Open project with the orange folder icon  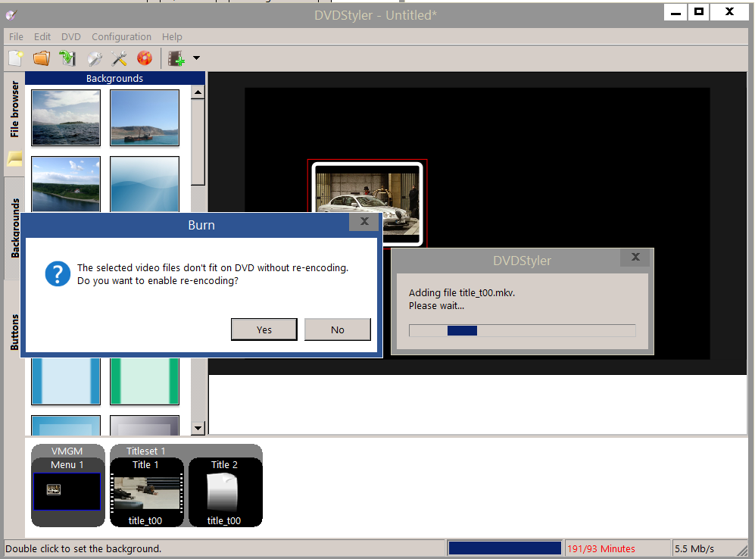42,58
